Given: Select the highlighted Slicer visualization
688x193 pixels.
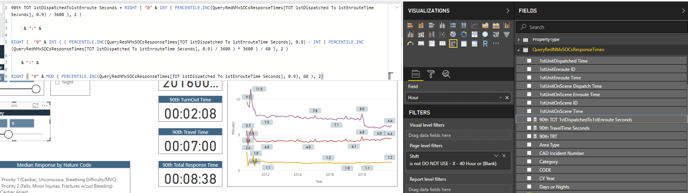Looking at the screenshot, I should pyautogui.click(x=453, y=43).
